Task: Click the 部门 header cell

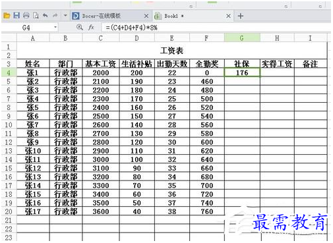Action: (65, 64)
